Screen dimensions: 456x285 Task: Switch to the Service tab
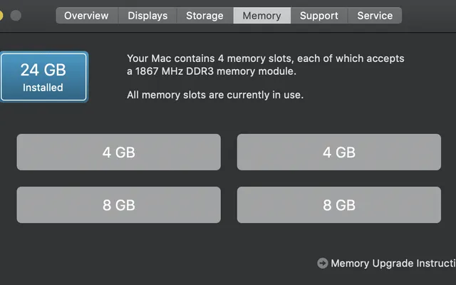(x=375, y=16)
